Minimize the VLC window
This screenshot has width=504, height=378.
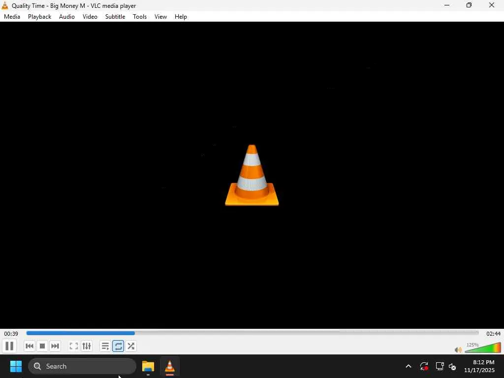click(x=447, y=5)
